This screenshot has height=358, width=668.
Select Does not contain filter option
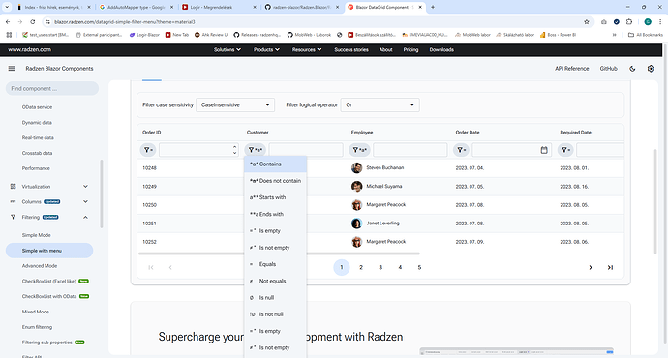tap(275, 181)
